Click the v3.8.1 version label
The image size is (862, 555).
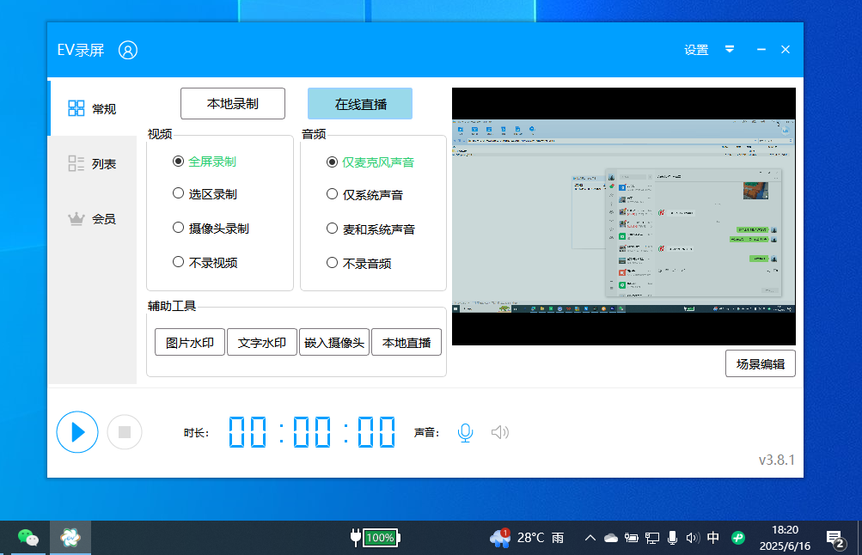click(x=777, y=460)
